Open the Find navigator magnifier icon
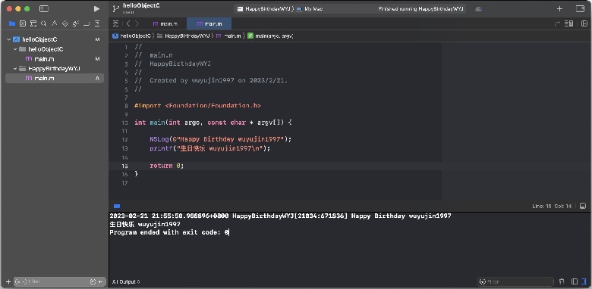 [x=44, y=23]
